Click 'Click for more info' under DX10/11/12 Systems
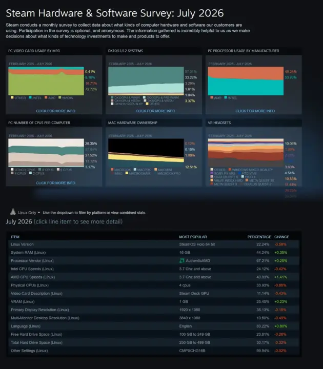The height and width of the screenshot is (369, 323). tap(155, 111)
